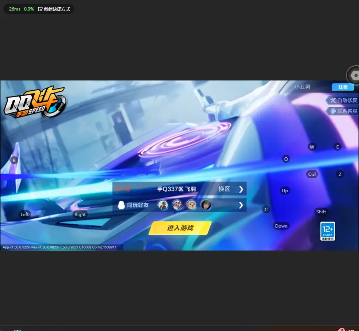The width and height of the screenshot is (359, 331).
Task: Click the 小丑男 account name
Action: tap(302, 87)
